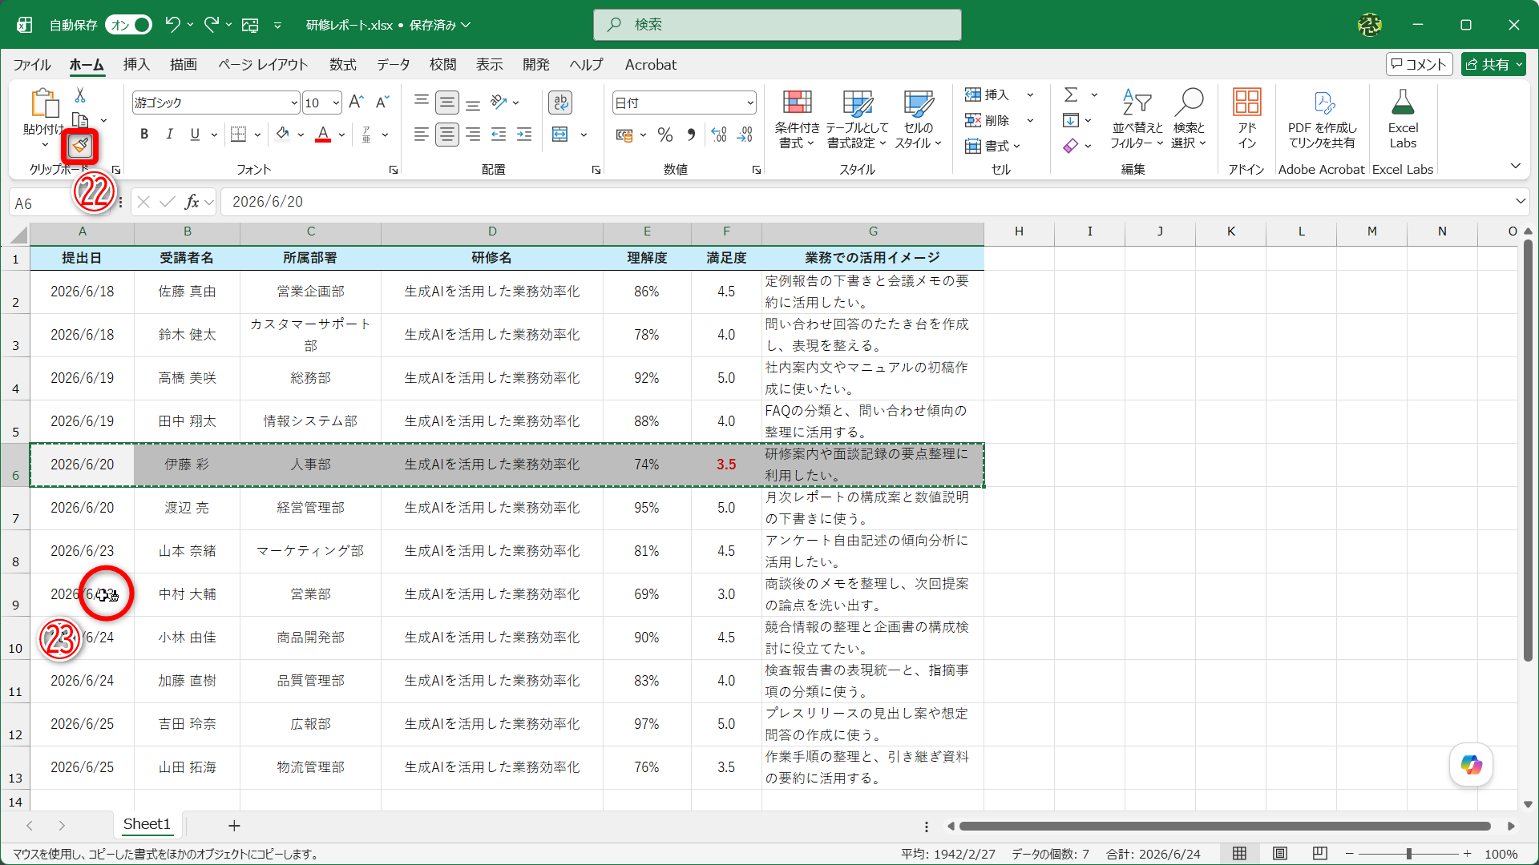
Task: Click the Undo arrow
Action: 172,25
